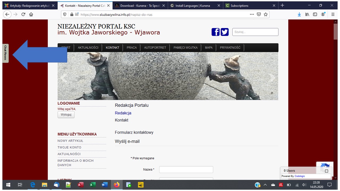Open Firefox hamburger menu
This screenshot has width=340, height=191.
tap(333, 15)
